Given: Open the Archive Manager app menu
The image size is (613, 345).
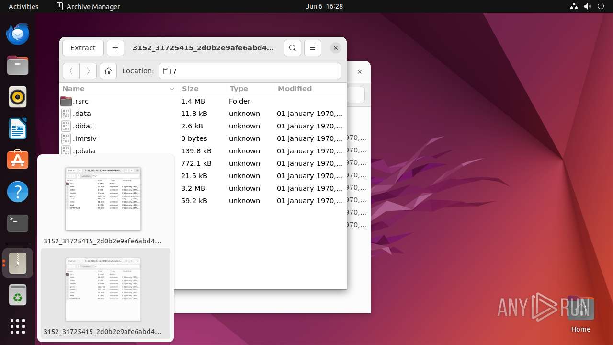Looking at the screenshot, I should 88,7.
